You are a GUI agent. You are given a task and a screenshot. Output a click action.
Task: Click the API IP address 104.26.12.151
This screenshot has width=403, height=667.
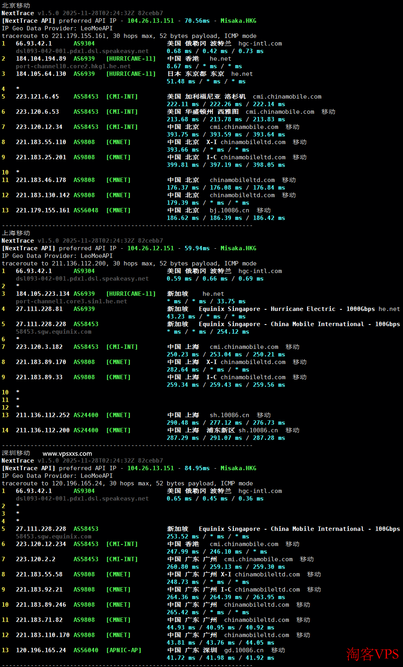[150, 248]
